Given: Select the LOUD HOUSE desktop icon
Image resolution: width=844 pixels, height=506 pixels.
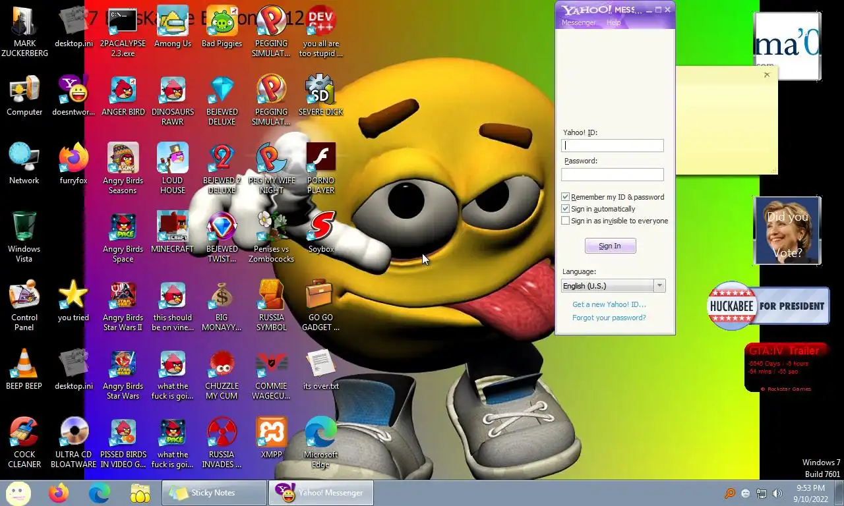Looking at the screenshot, I should click(173, 169).
